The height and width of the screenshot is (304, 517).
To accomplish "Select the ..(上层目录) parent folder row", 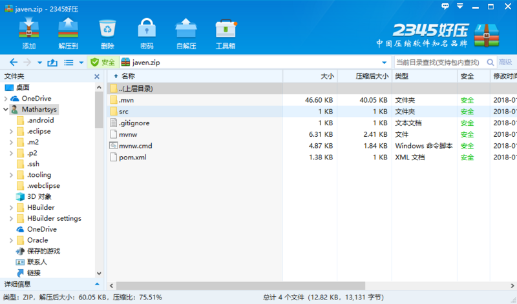I will point(312,88).
